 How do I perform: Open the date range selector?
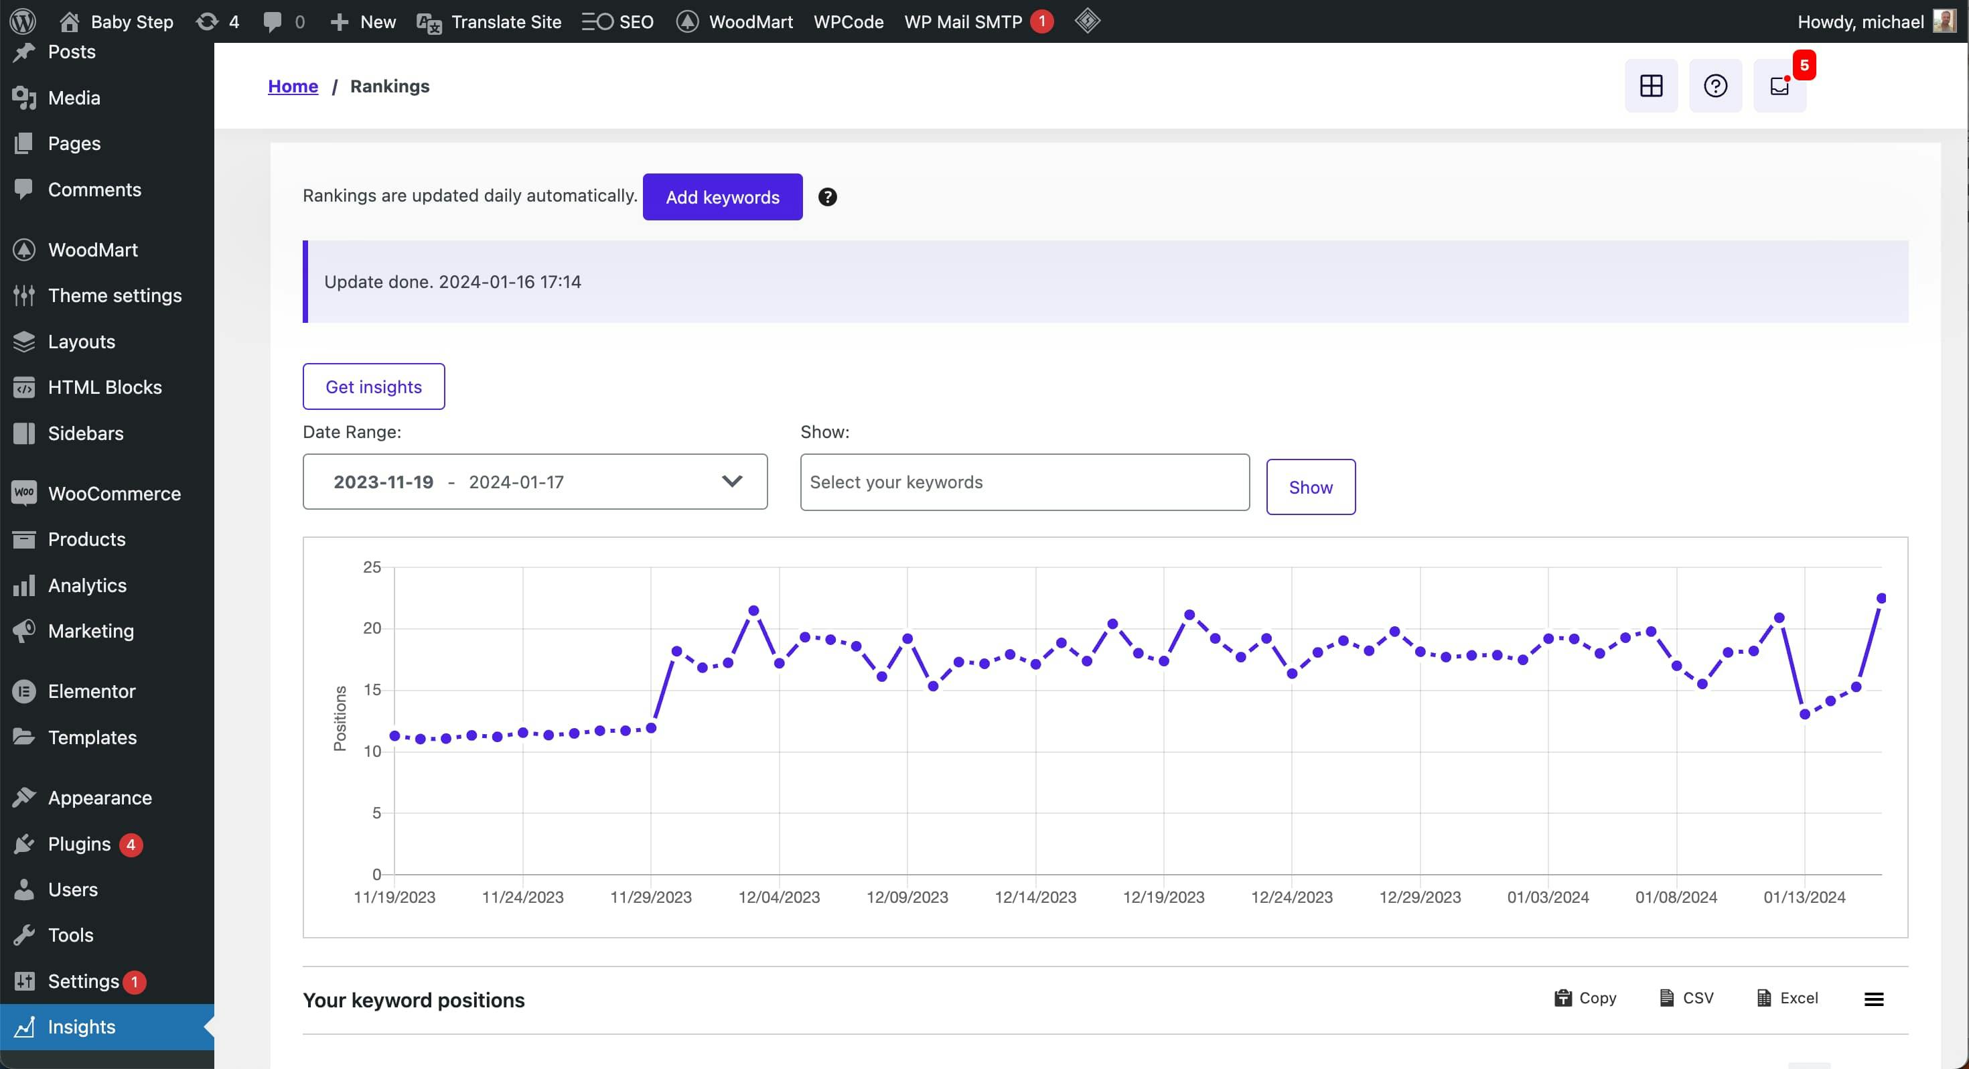534,482
